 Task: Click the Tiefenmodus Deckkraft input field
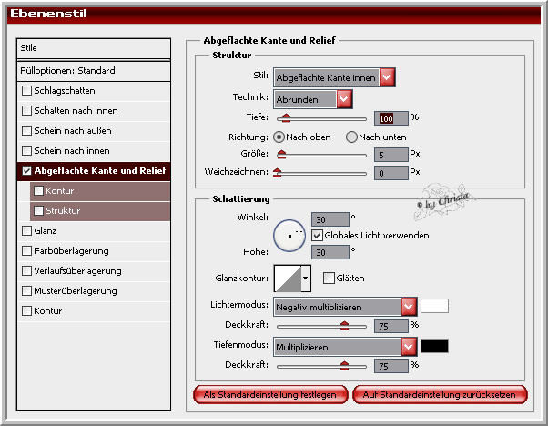tap(391, 366)
